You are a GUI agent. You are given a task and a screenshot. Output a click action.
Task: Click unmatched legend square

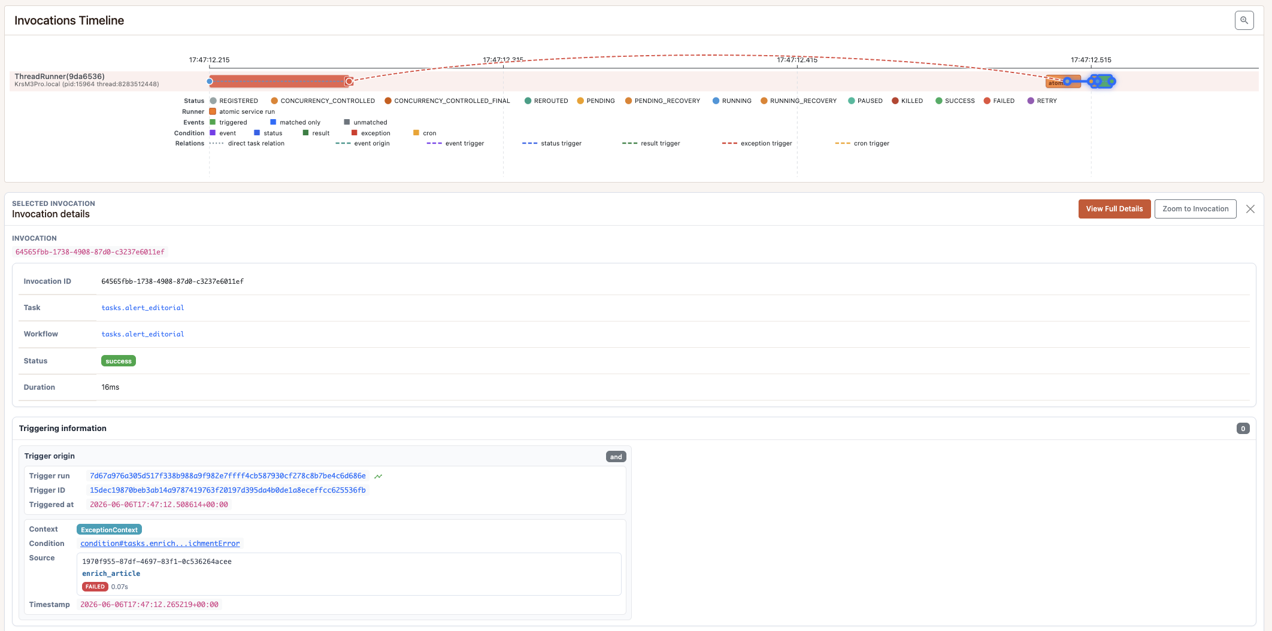pos(347,122)
